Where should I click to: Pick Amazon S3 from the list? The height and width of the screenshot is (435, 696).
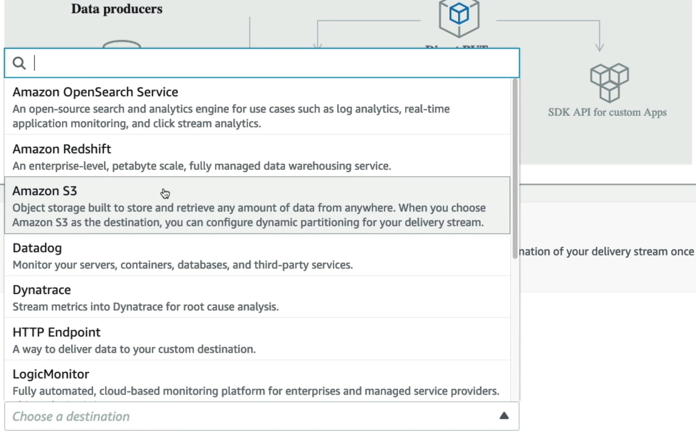(258, 205)
